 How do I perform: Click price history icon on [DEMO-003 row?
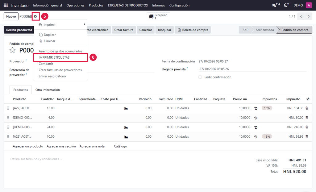point(256,127)
